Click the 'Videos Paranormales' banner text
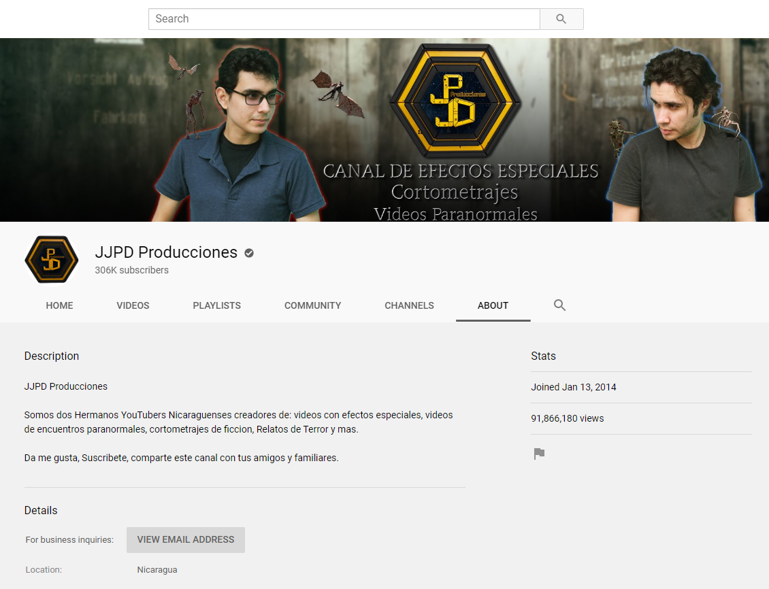769x589 pixels. coord(455,214)
